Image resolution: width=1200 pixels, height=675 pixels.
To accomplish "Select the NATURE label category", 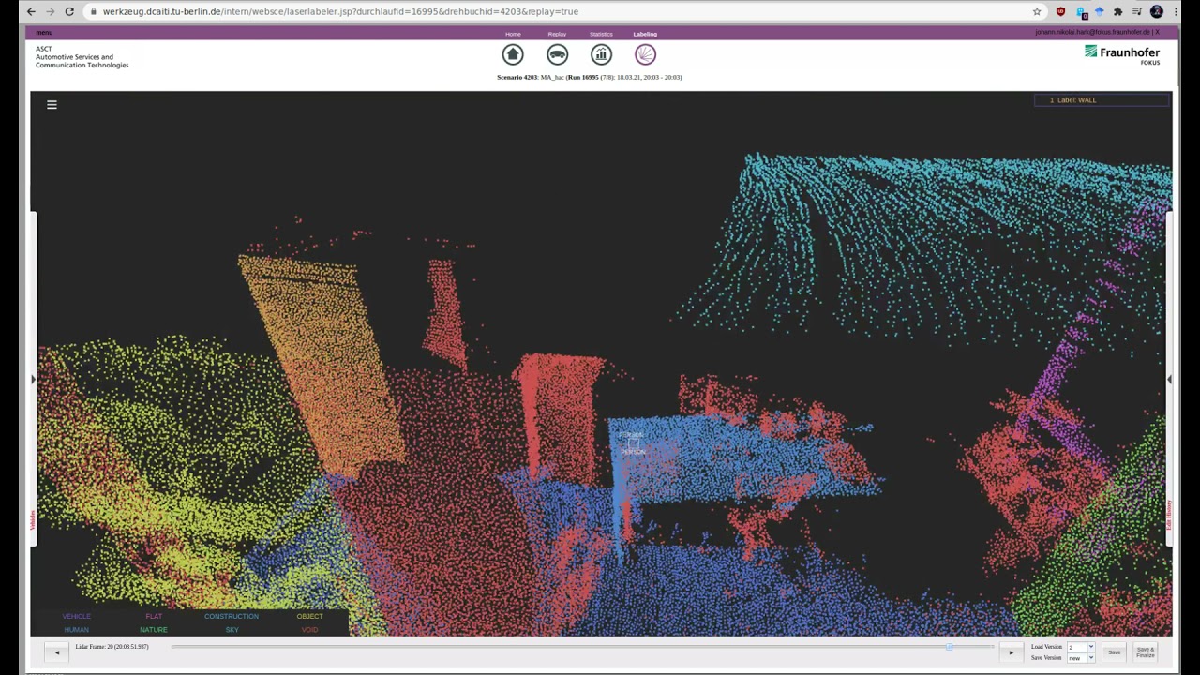I will coord(154,630).
